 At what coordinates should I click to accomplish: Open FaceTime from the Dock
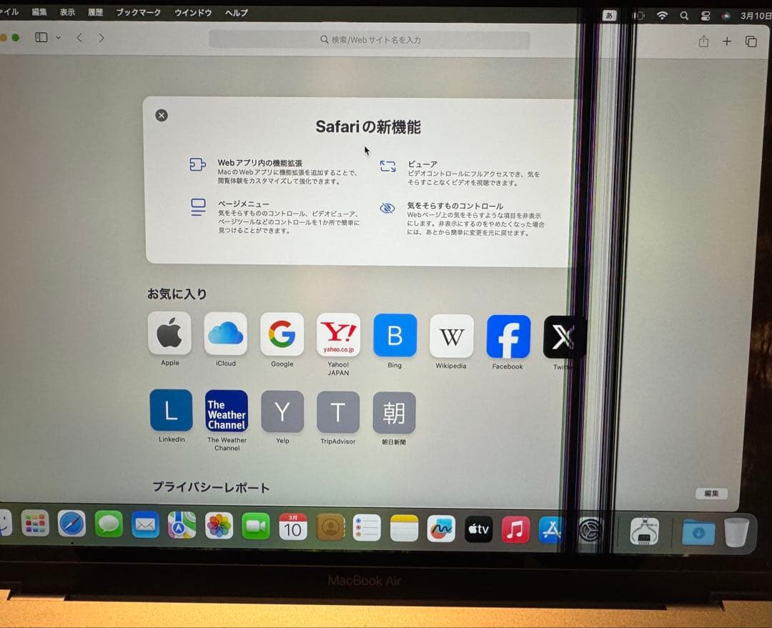point(256,526)
